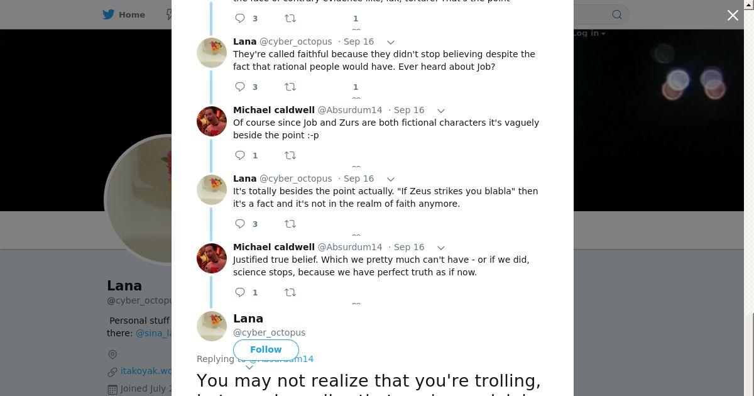
Task: Open the Log in dropdown
Action: (589, 33)
